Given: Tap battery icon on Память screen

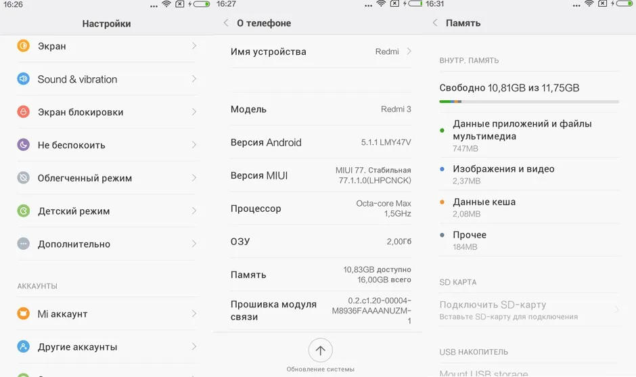Looking at the screenshot, I should 624,4.
